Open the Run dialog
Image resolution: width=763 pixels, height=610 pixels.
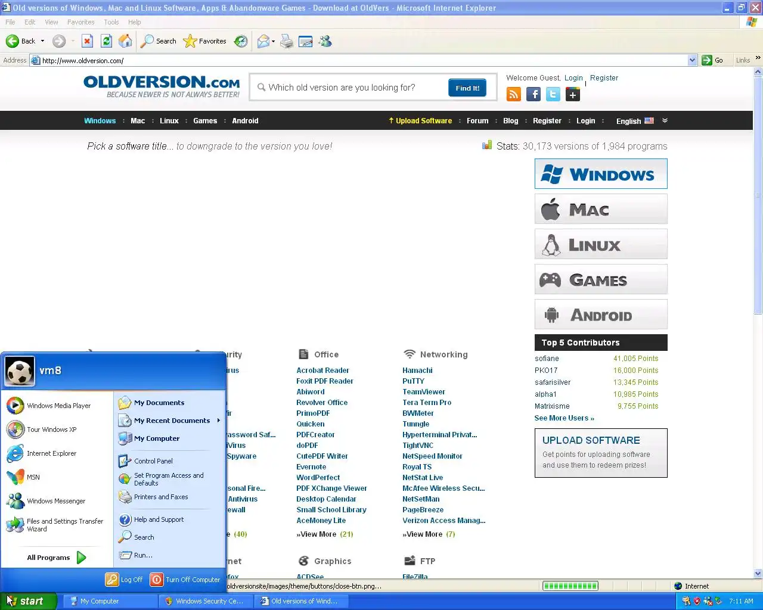pos(169,555)
